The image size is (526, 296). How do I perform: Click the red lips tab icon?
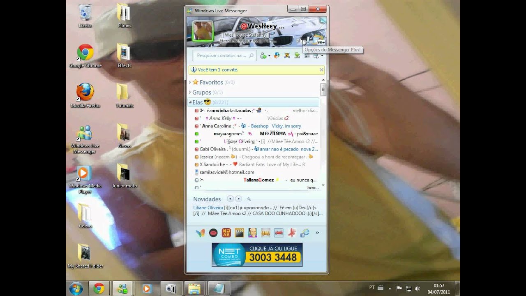click(x=213, y=233)
